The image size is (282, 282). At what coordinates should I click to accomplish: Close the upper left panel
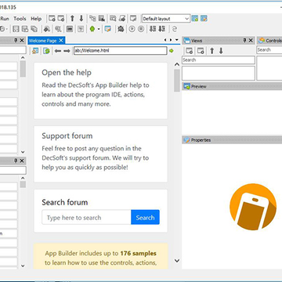coord(22,41)
